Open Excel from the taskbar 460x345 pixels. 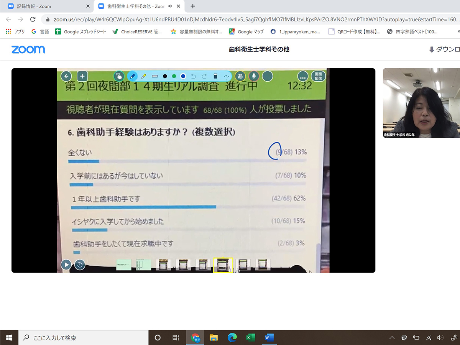click(251, 338)
